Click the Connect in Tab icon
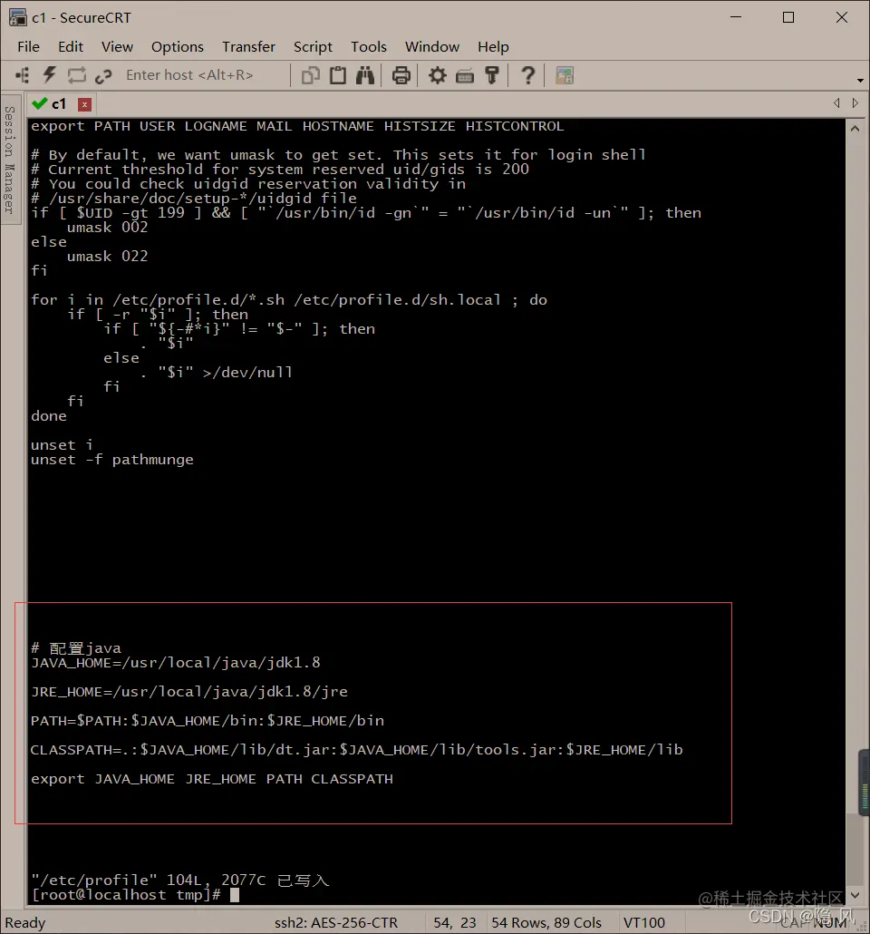 77,75
